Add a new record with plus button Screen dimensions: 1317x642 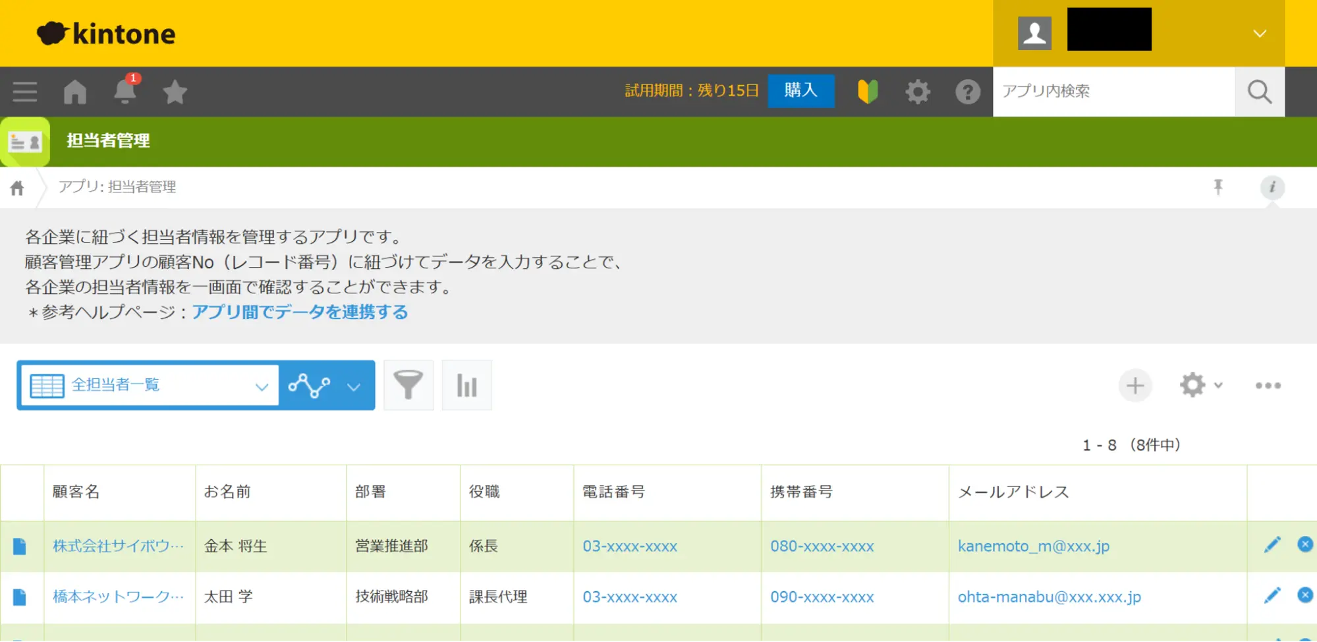1135,386
